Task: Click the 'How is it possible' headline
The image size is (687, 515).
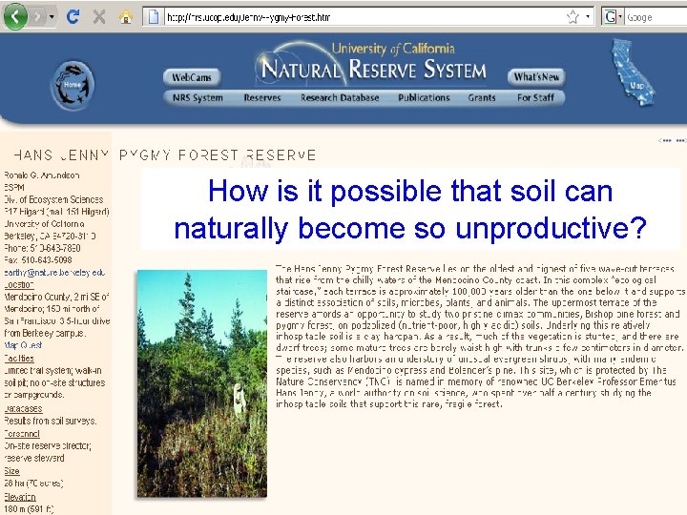Action: click(x=410, y=209)
